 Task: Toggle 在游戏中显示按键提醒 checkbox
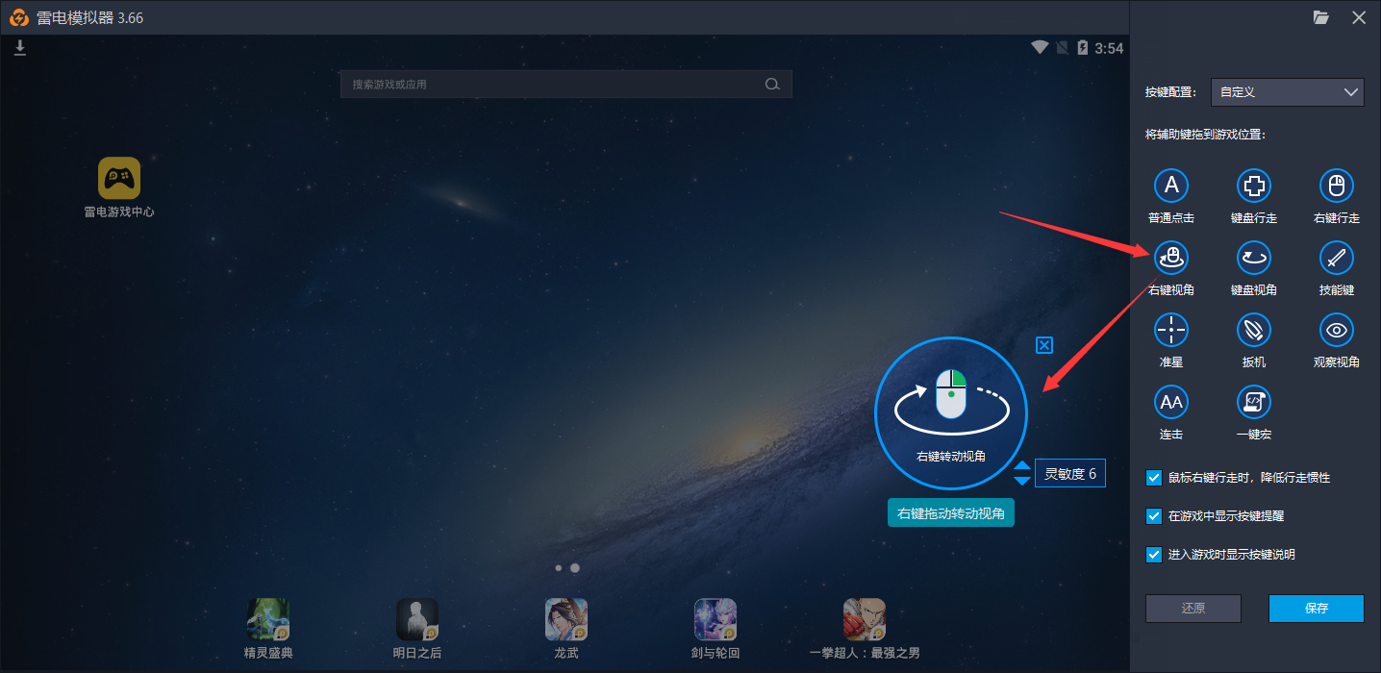point(1154,516)
